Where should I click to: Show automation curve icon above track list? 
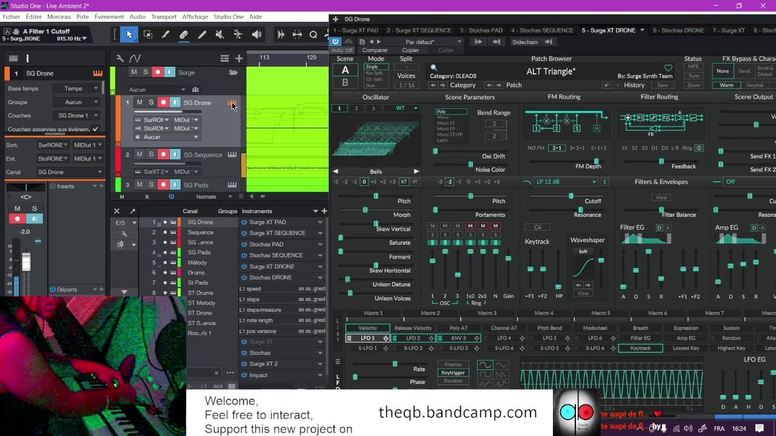pos(135,58)
